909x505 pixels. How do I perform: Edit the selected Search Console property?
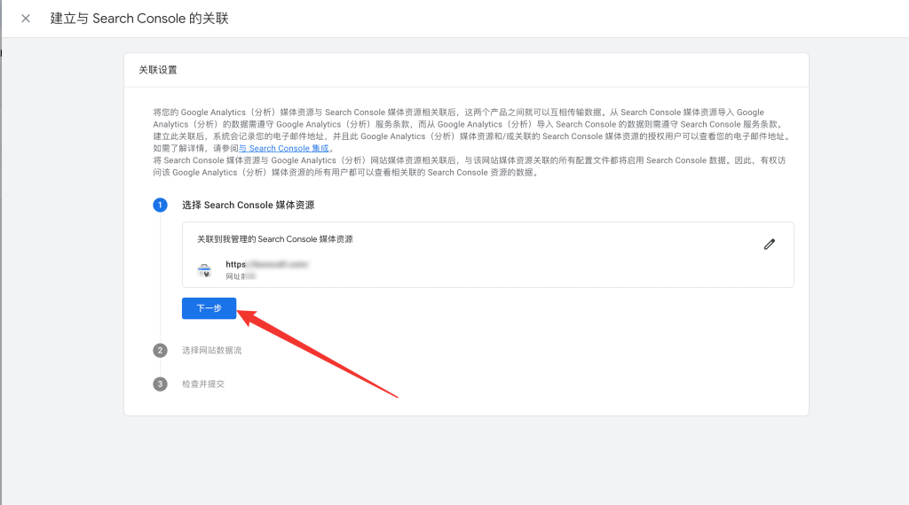[770, 245]
